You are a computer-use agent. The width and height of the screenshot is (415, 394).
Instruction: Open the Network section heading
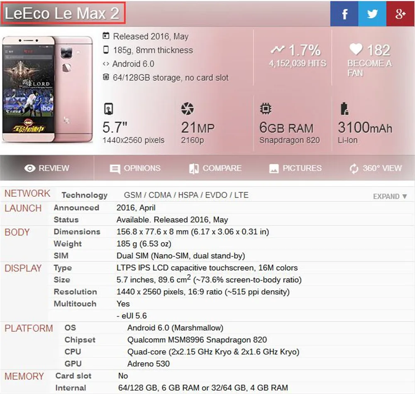point(27,193)
